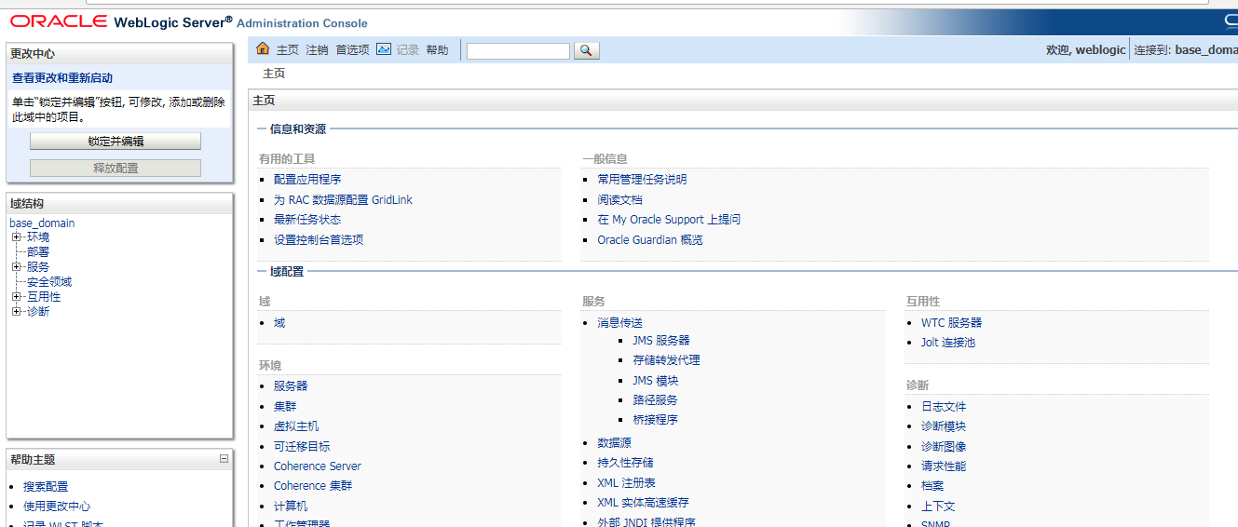Open 设置控制台首选项 link
The height and width of the screenshot is (527, 1238).
point(319,240)
